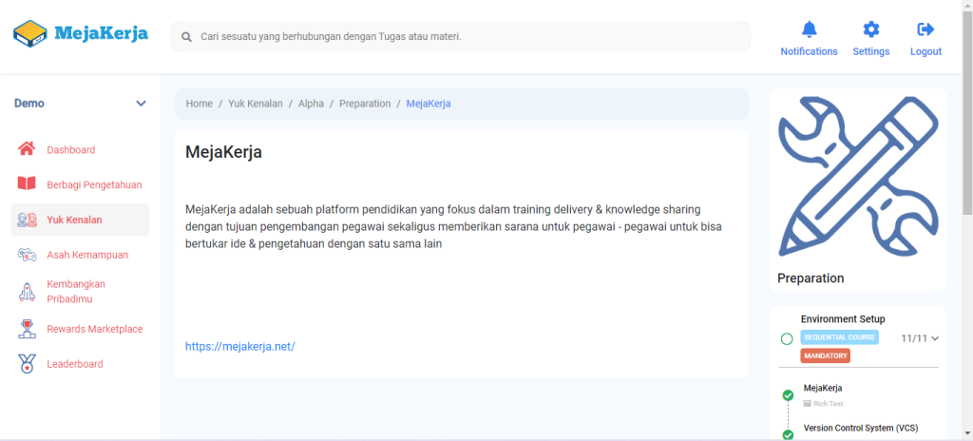Click the Environment Setup course title
This screenshot has height=441, width=973.
(x=843, y=319)
